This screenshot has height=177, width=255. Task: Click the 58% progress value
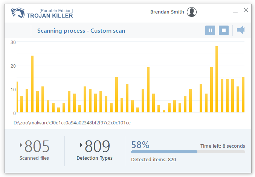tap(140, 145)
